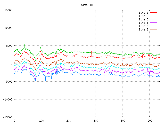Click the cyan line 5 legend sample

click(x=153, y=26)
